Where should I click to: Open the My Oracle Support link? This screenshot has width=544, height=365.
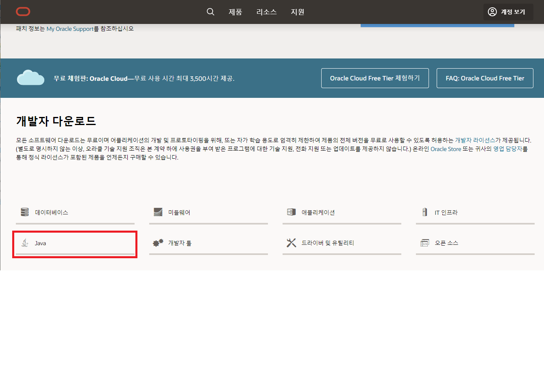click(x=70, y=29)
